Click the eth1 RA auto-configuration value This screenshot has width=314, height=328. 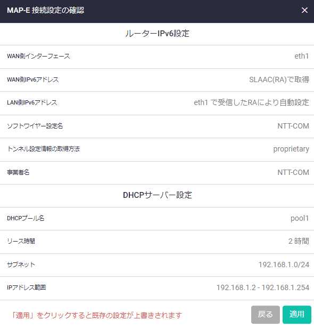pyautogui.click(x=251, y=102)
